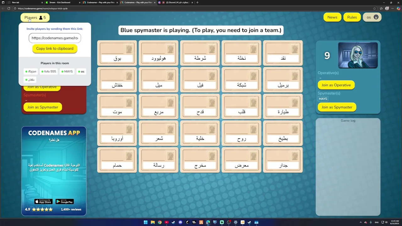Select the قلب word card
The height and width of the screenshot is (226, 402).
[x=242, y=106]
